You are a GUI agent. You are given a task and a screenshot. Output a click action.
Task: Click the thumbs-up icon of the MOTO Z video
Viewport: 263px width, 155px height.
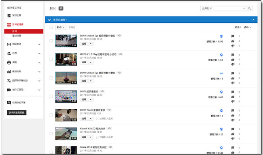pos(233,60)
